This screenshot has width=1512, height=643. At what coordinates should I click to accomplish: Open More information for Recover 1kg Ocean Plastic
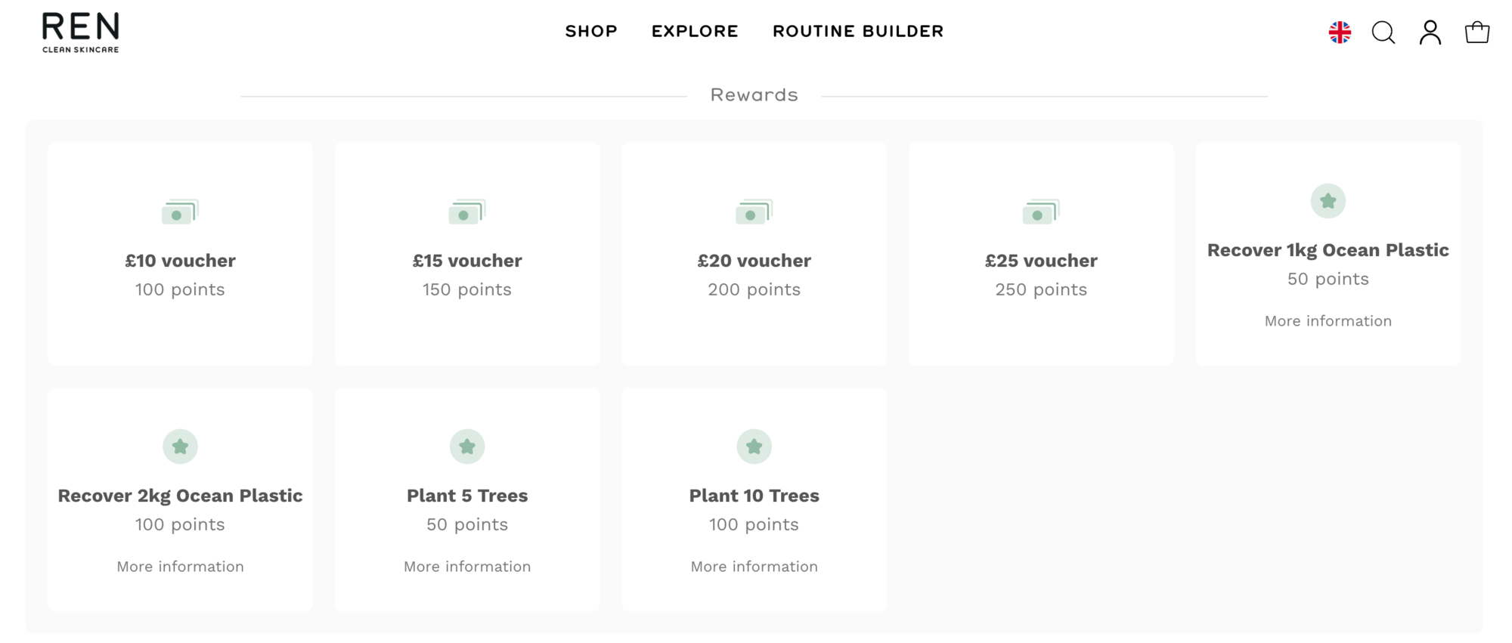1328,321
